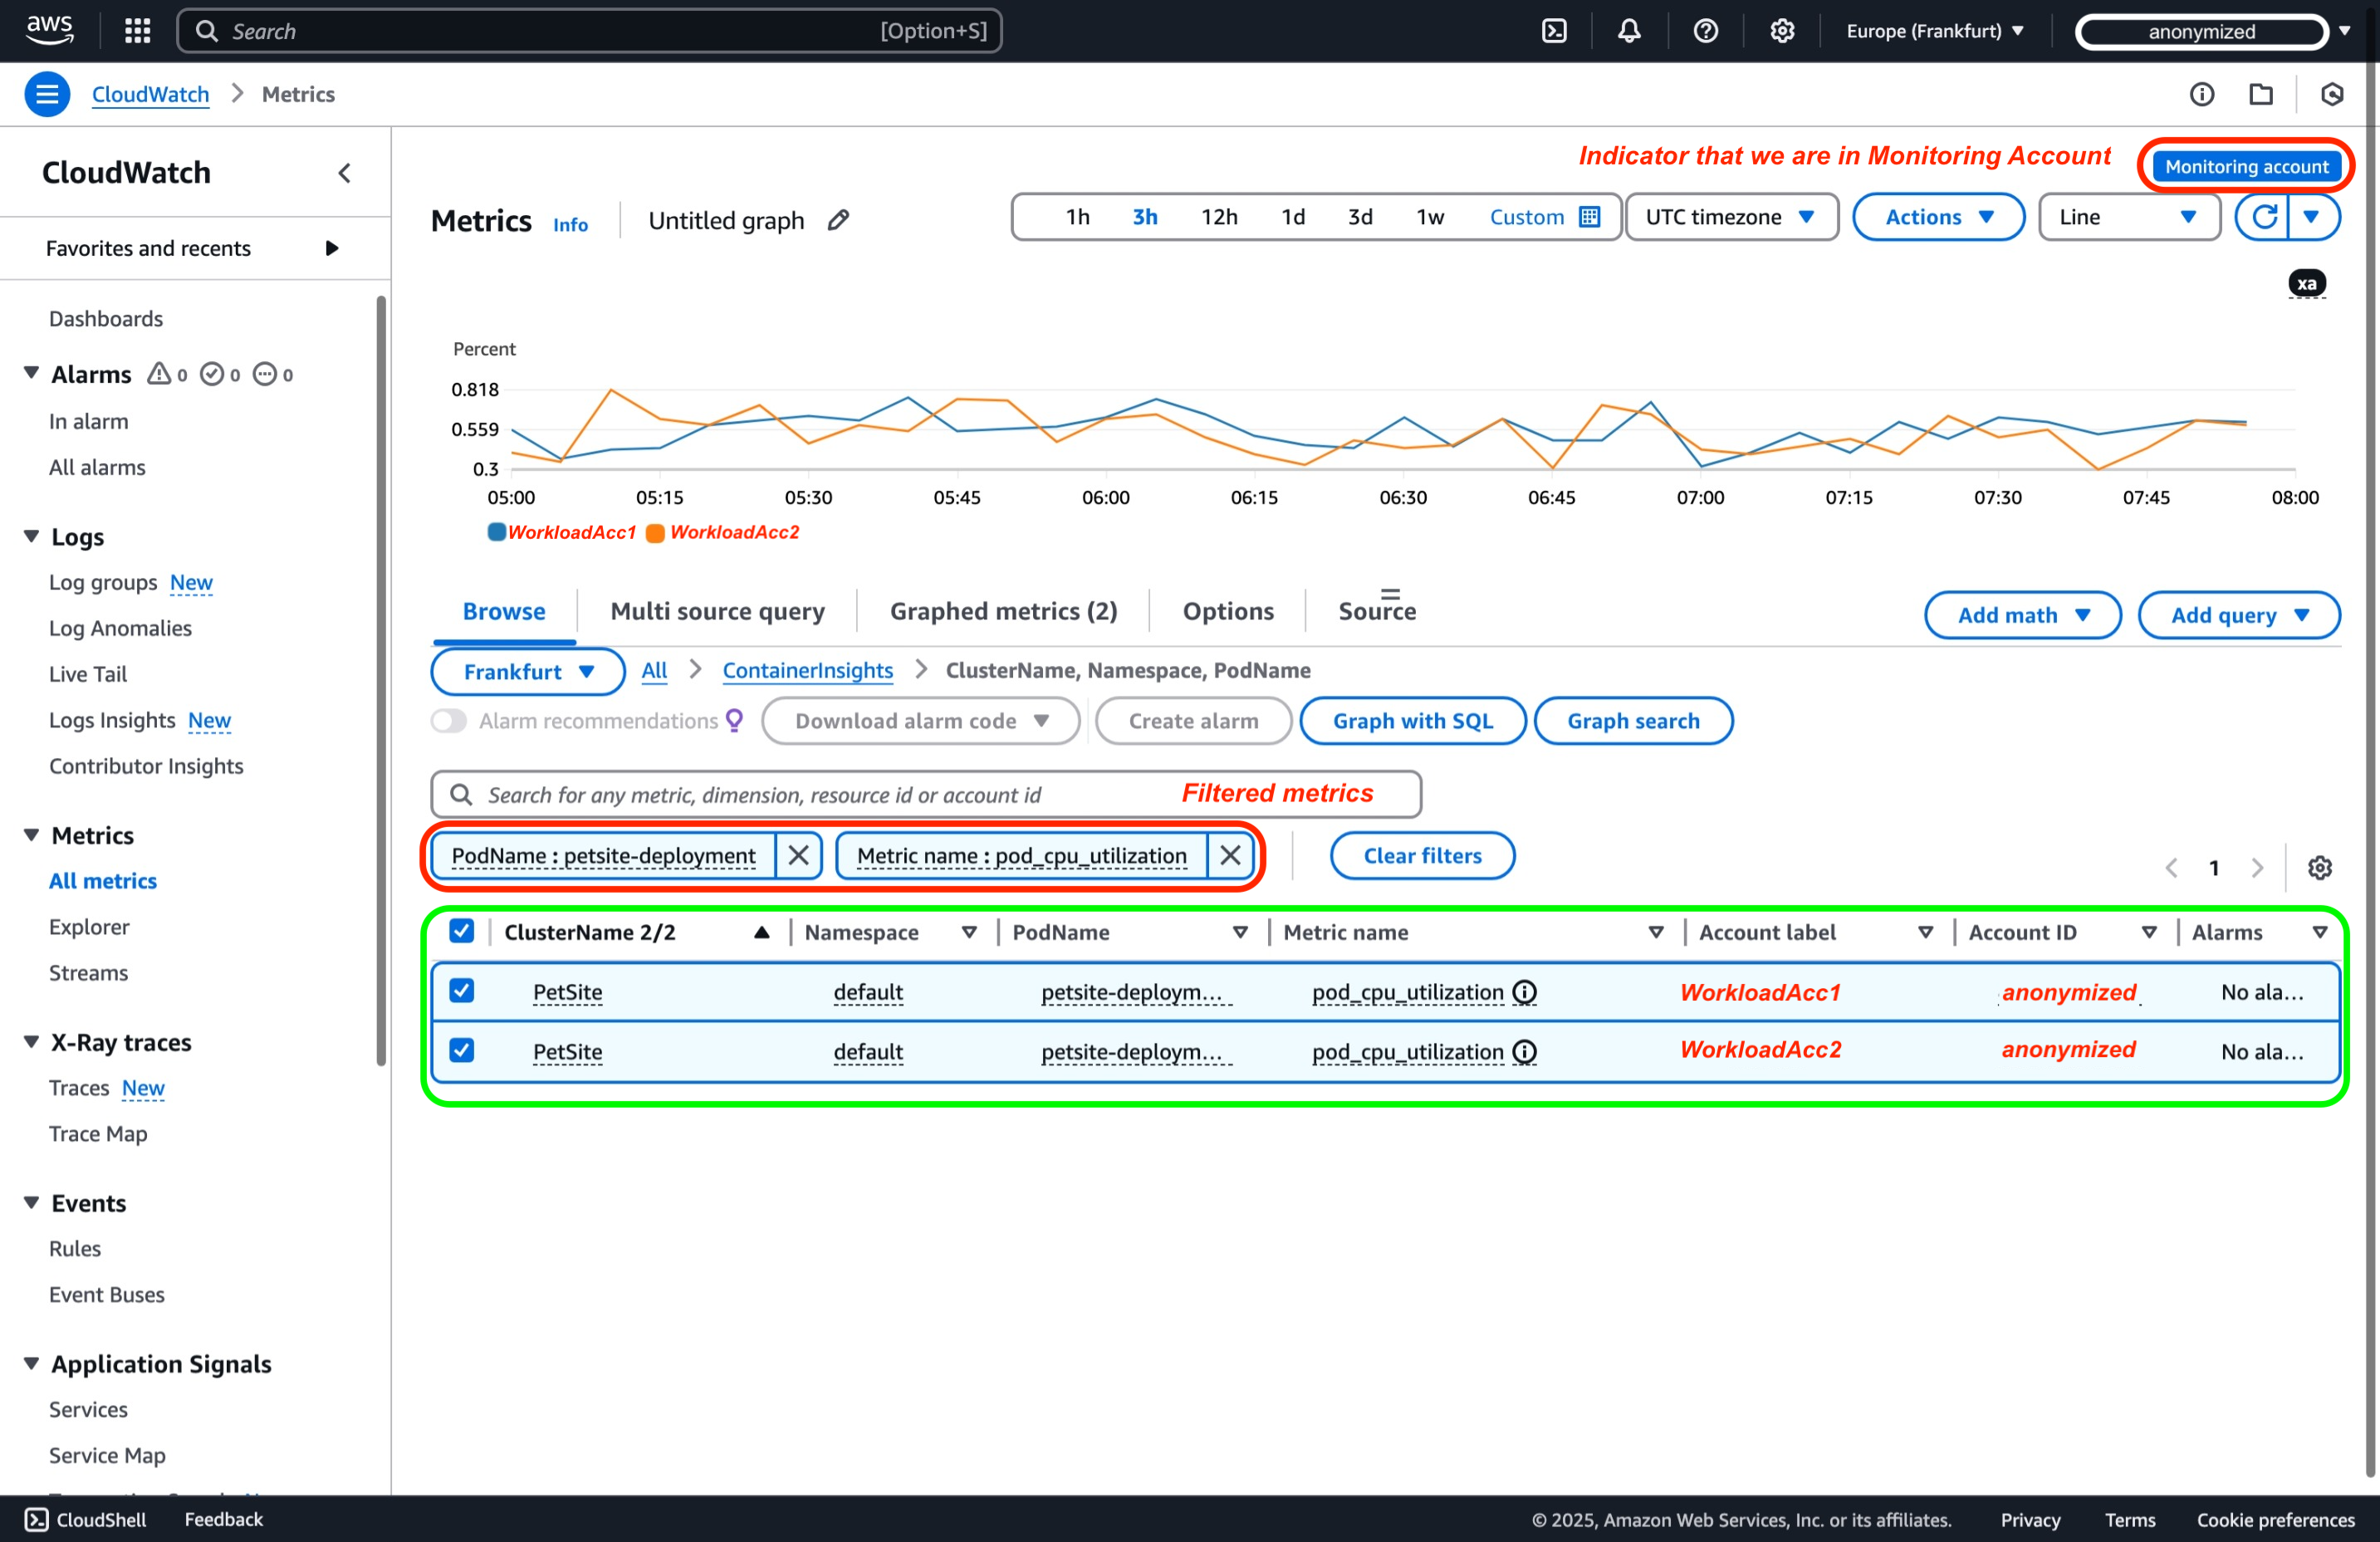This screenshot has width=2380, height=1542.
Task: Open the Download alarm code dropdown
Action: pyautogui.click(x=921, y=720)
